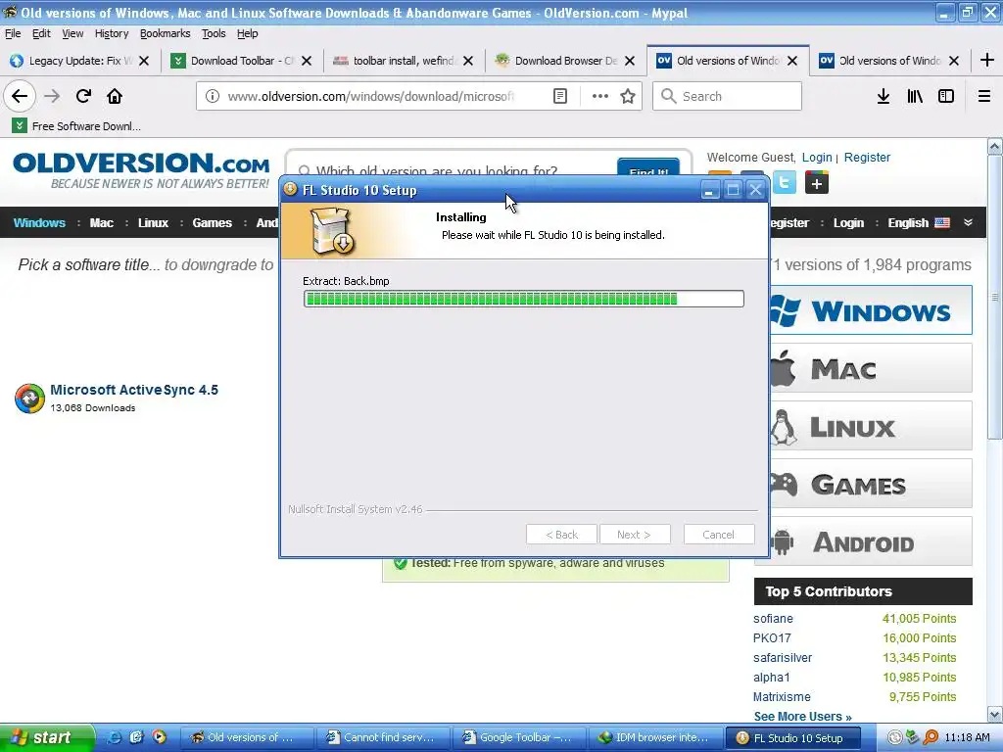Open the History menu
This screenshot has width=1003, height=752.
(112, 33)
